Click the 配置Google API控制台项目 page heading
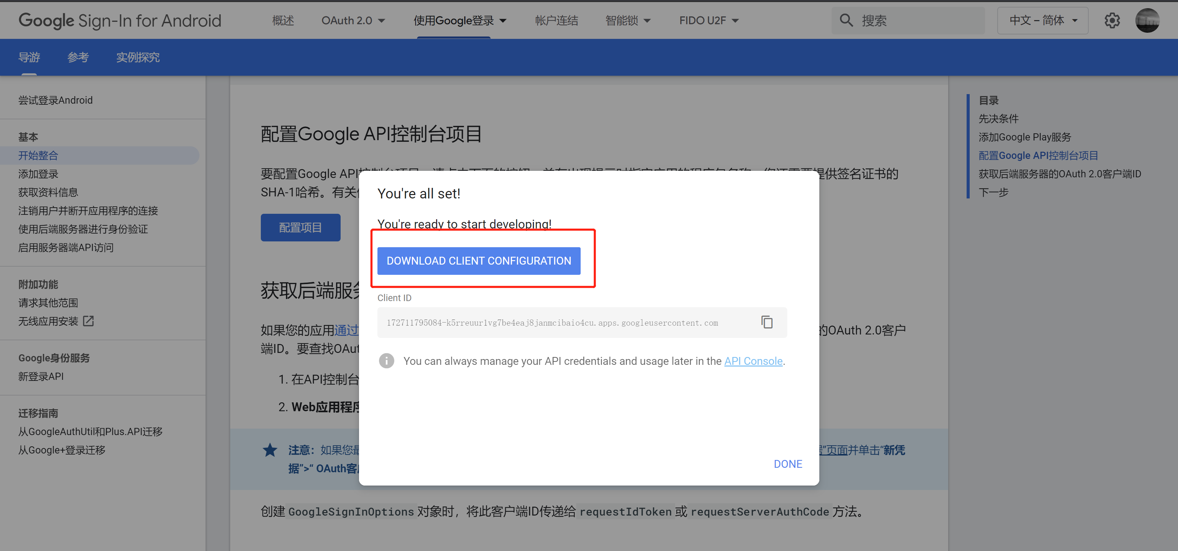Screen dimensions: 1178x551 [371, 134]
